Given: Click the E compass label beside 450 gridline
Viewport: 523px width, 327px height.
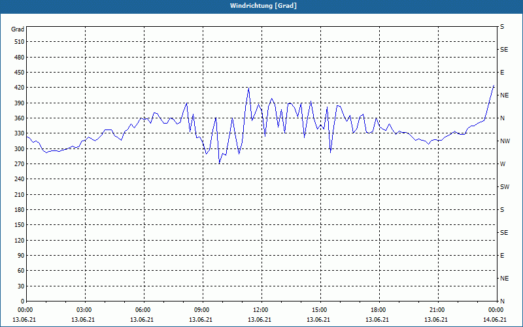Looking at the screenshot, I should click(x=502, y=73).
